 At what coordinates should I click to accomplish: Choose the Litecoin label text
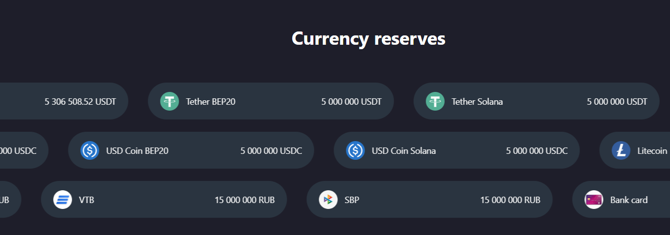[652, 151]
